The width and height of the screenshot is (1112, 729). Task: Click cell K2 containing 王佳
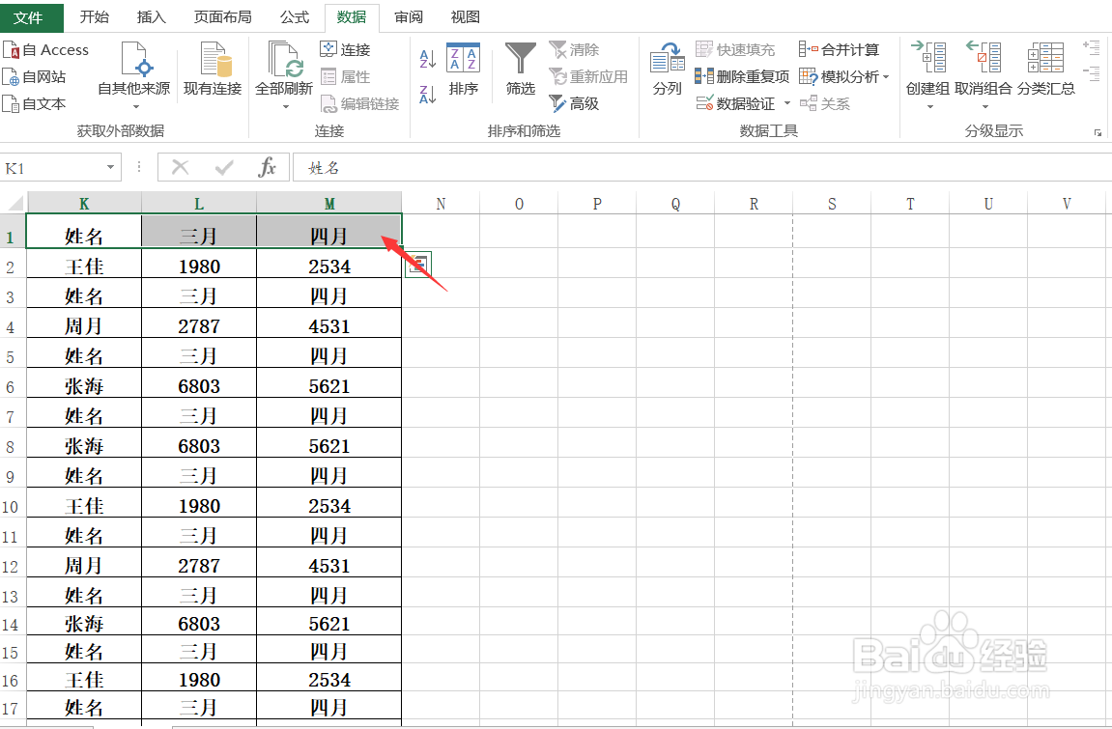84,266
